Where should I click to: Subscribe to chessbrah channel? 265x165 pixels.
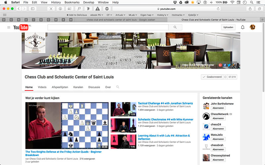click(218, 149)
